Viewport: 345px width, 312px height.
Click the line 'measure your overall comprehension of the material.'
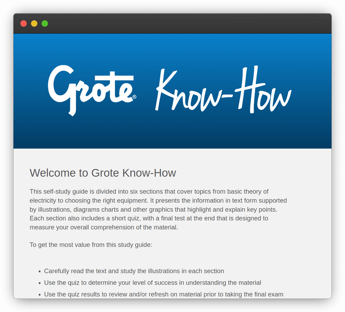[x=104, y=227]
